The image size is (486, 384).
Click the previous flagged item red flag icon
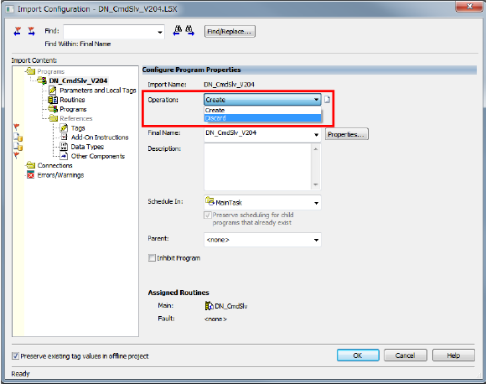point(18,31)
